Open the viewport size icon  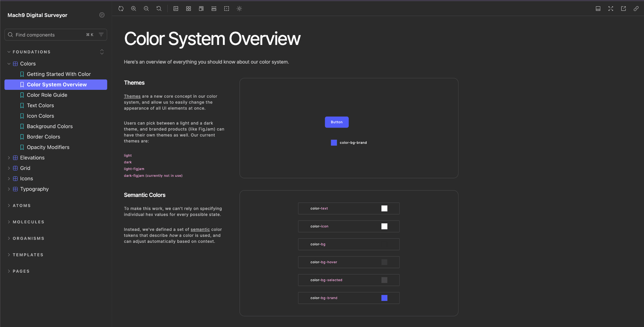pos(201,9)
